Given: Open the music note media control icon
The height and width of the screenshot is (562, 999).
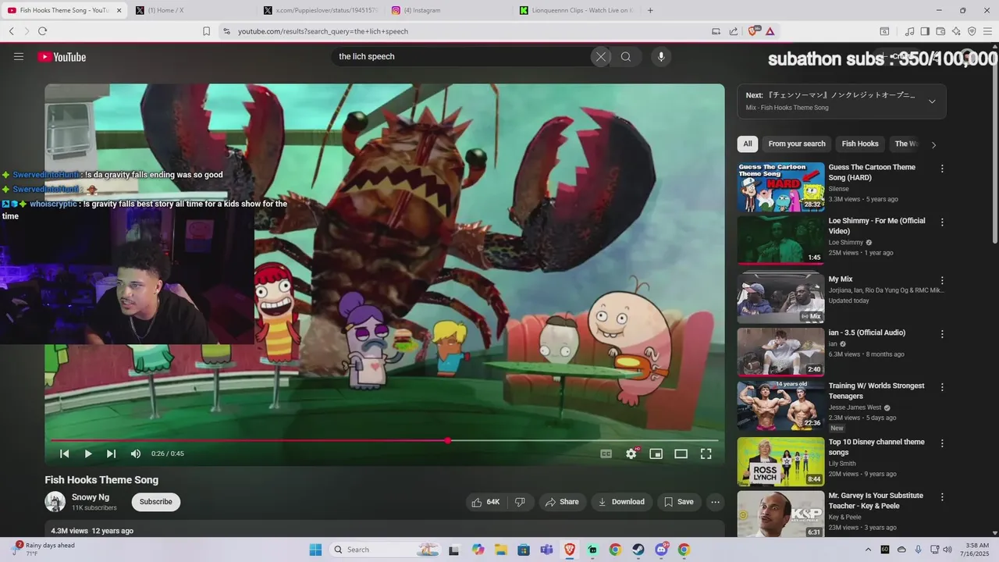Looking at the screenshot, I should [x=909, y=31].
